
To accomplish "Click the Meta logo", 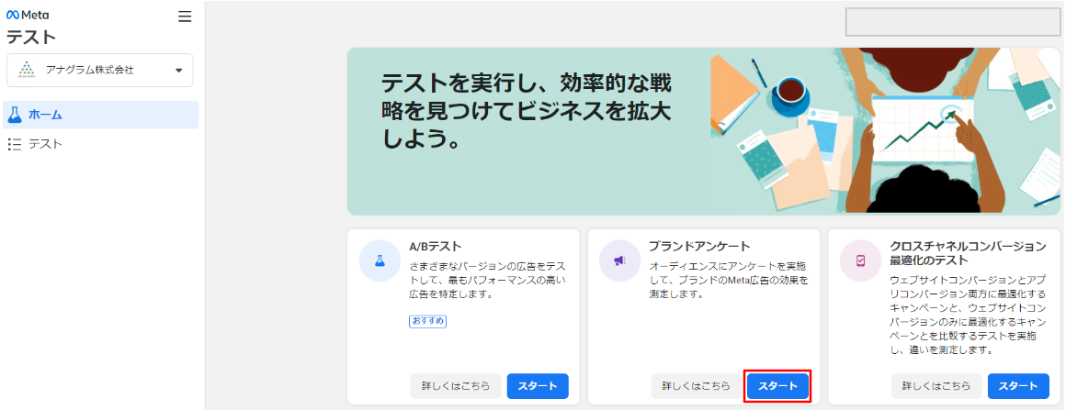I will point(28,16).
